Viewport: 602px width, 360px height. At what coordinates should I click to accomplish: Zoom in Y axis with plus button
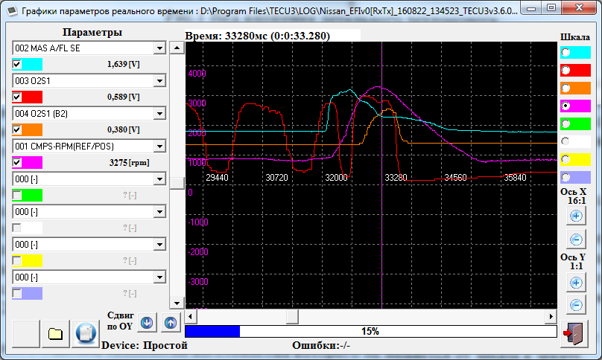click(575, 283)
